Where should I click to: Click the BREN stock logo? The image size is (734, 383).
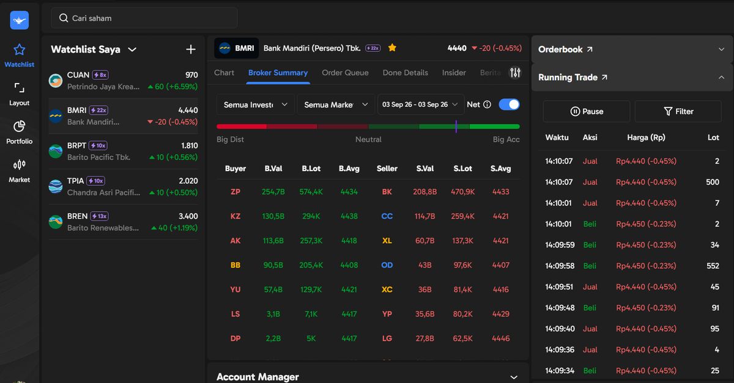tap(56, 222)
